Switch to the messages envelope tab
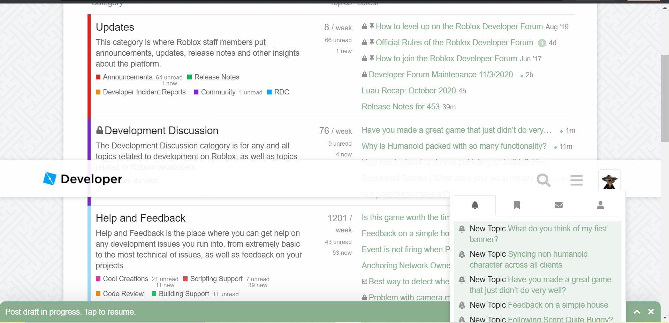This screenshot has height=323, width=669. 558,205
